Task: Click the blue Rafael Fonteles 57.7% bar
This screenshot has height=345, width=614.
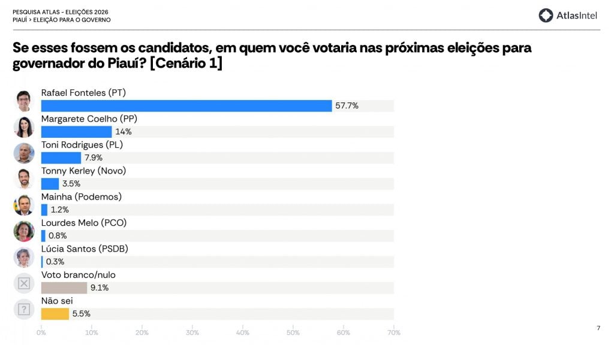Action: pos(186,106)
